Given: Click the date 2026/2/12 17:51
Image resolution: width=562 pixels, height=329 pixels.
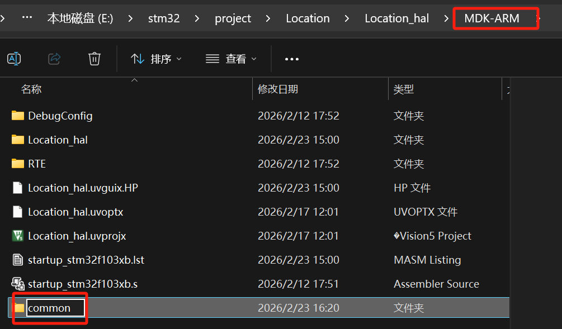Looking at the screenshot, I should 298,284.
